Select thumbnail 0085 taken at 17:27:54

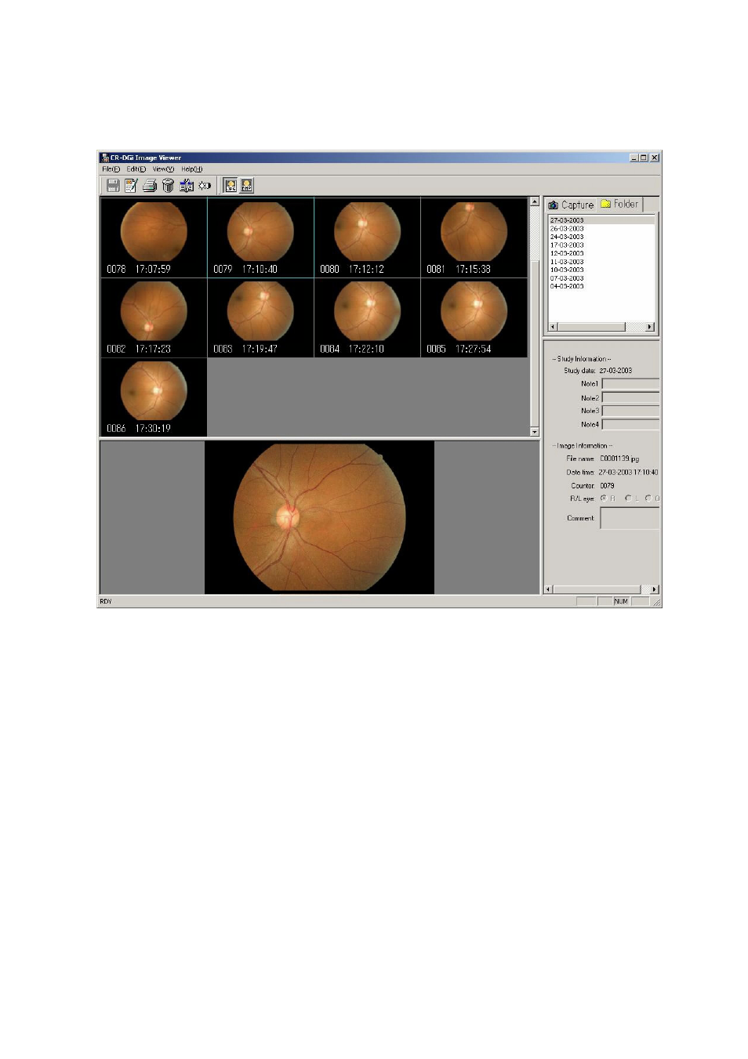click(x=474, y=317)
